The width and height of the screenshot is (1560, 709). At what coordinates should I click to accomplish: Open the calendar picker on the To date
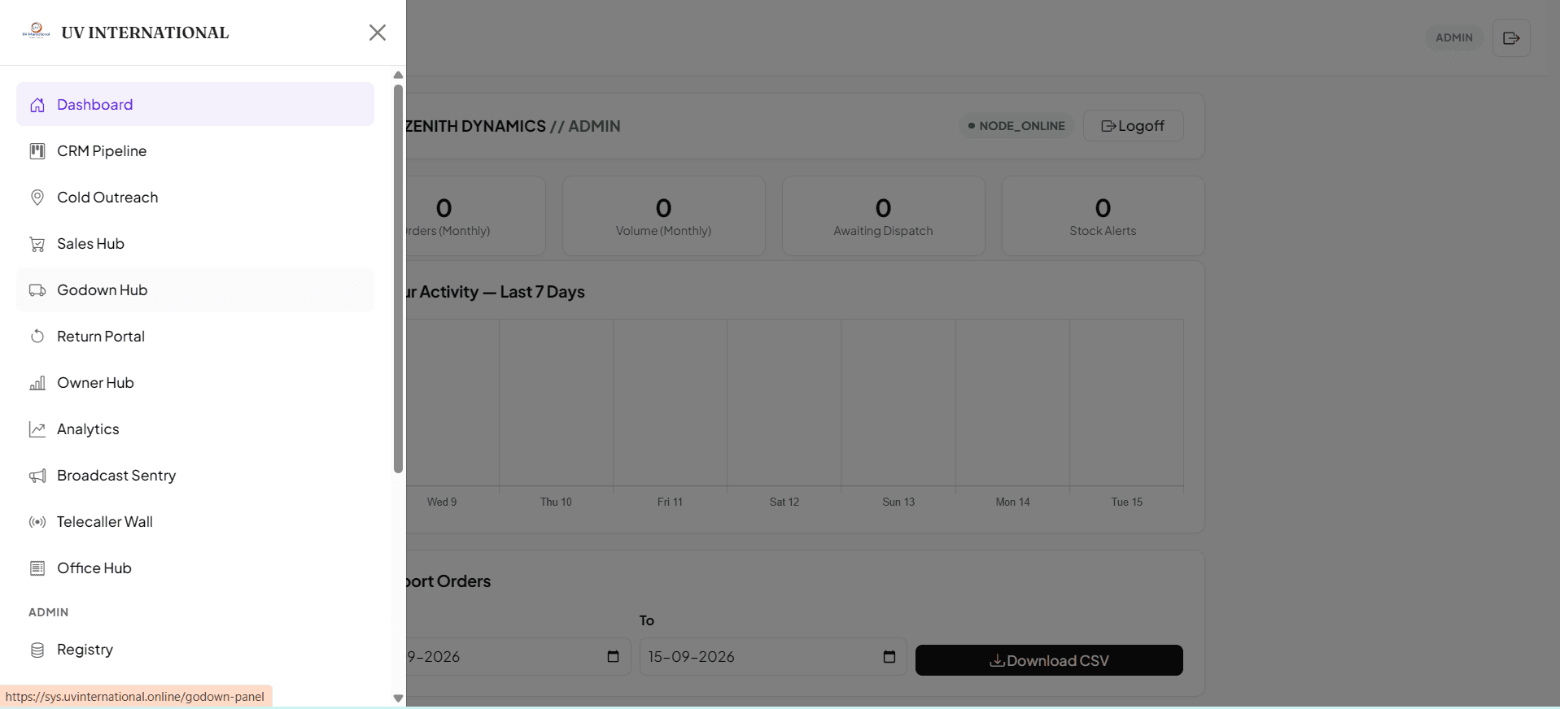[x=889, y=656]
